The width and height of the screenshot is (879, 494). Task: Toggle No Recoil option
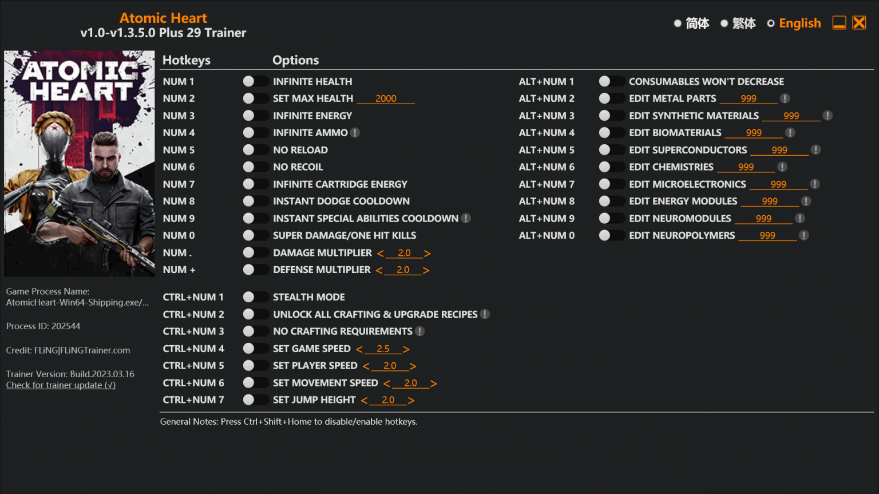[x=255, y=167]
